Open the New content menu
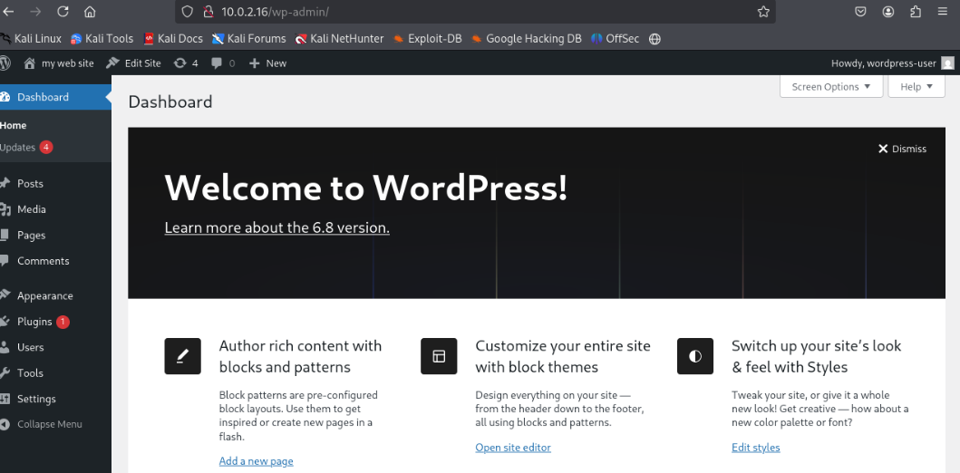The width and height of the screenshot is (960, 473). [267, 63]
